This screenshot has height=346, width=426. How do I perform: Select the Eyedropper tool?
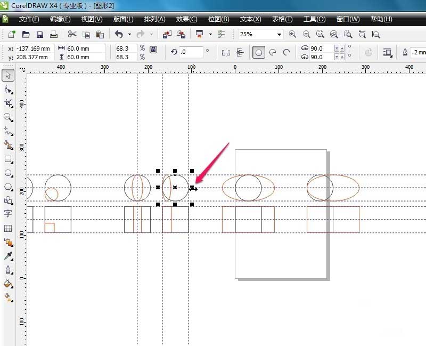7,256
